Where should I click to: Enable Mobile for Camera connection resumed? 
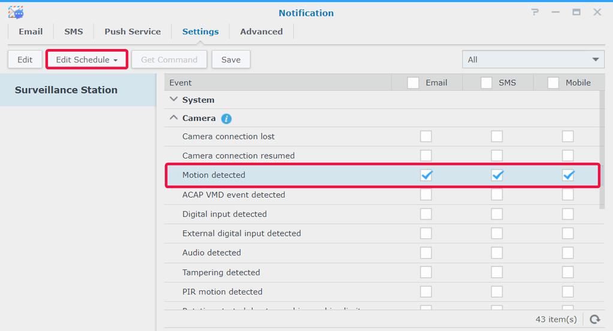pos(567,156)
